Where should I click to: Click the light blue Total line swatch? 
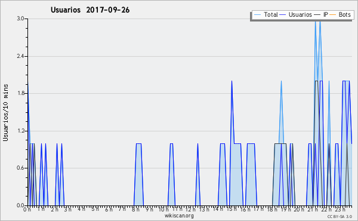pos(257,15)
